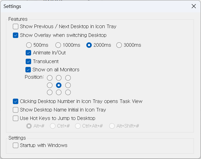201x159 pixels.
Task: Uncheck Clicking Desktop Number opens Task View
Action: [16, 101]
